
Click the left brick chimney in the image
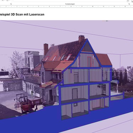pos(46,49)
